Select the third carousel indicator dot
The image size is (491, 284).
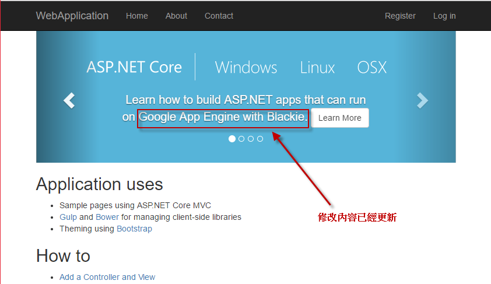(251, 139)
